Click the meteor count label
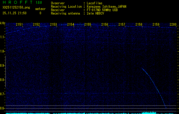 coord(40,9)
